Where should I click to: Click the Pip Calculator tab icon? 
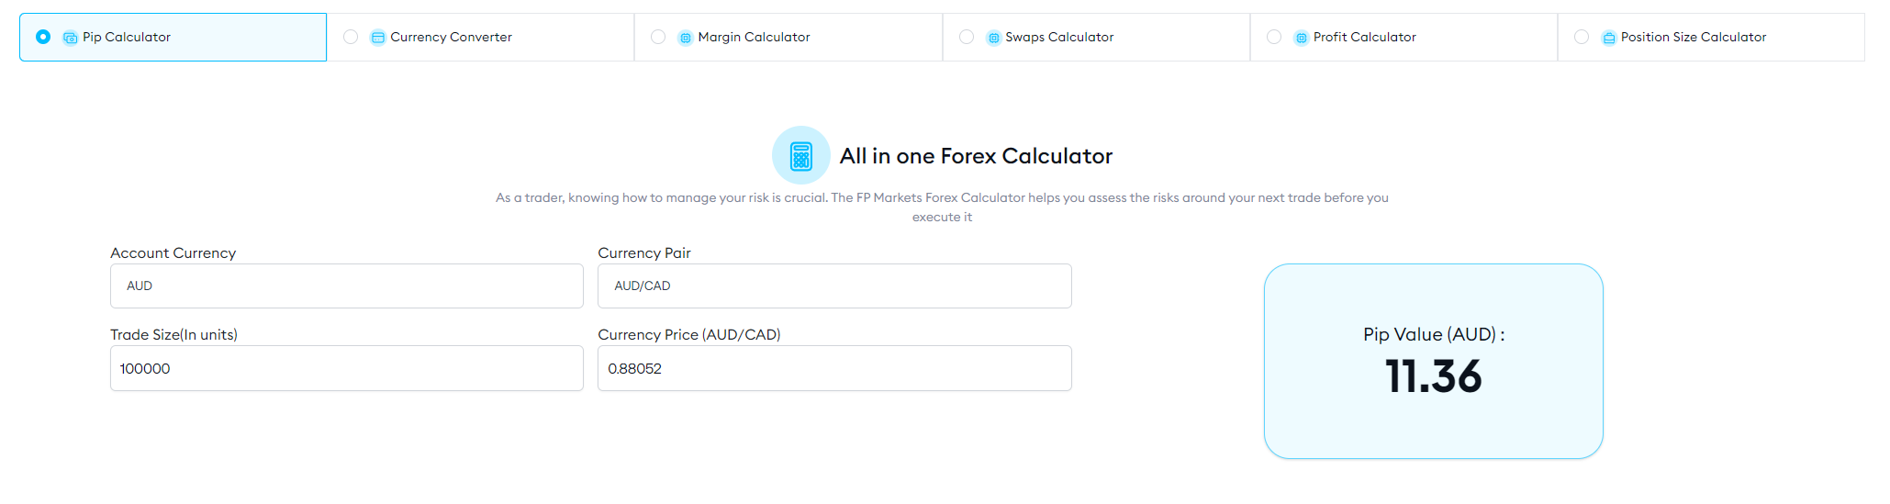click(70, 38)
